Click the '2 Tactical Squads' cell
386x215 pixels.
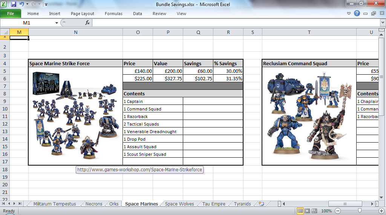pos(153,124)
